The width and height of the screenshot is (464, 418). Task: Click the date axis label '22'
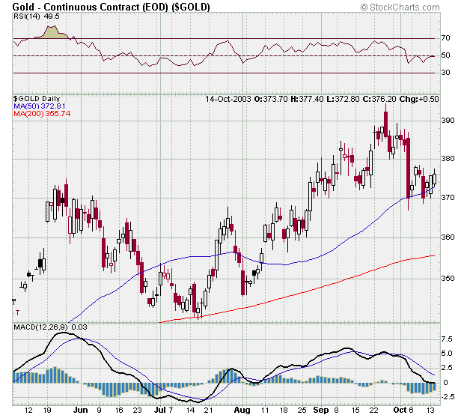coord(374,410)
